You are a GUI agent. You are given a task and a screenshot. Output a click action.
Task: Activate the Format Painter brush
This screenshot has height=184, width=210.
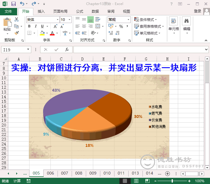pos(17,33)
